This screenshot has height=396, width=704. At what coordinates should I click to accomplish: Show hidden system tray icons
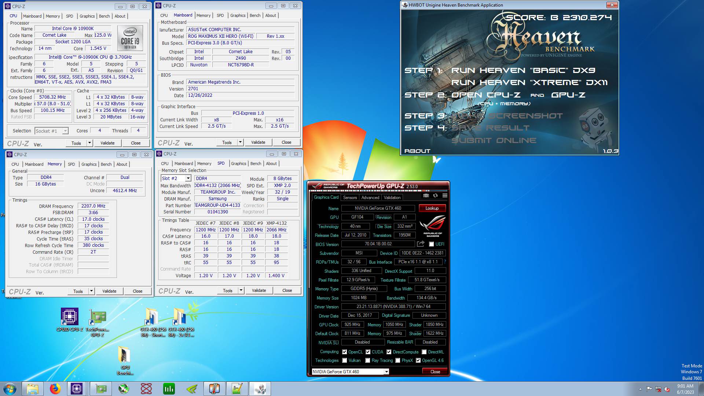coord(641,389)
